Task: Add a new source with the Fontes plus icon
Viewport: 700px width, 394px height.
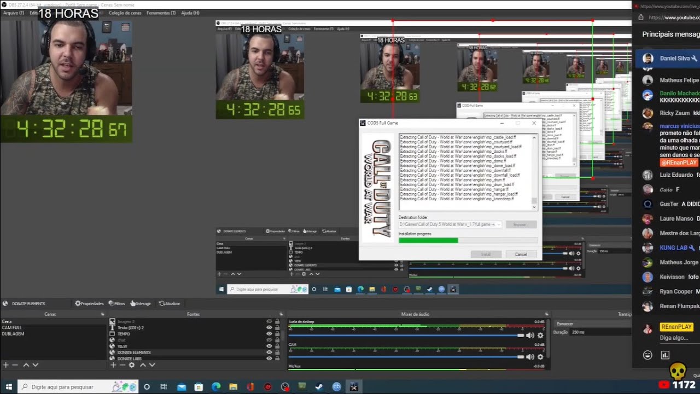Action: coord(113,365)
